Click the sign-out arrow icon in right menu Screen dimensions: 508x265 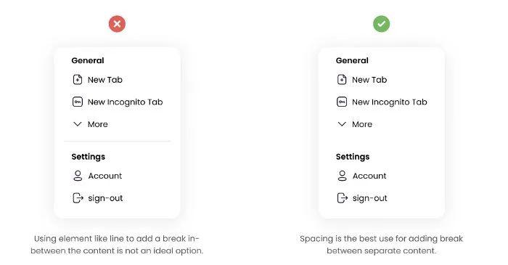(x=342, y=198)
